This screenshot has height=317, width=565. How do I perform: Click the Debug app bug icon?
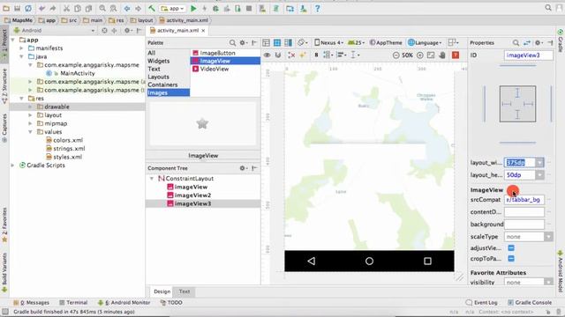(215, 8)
